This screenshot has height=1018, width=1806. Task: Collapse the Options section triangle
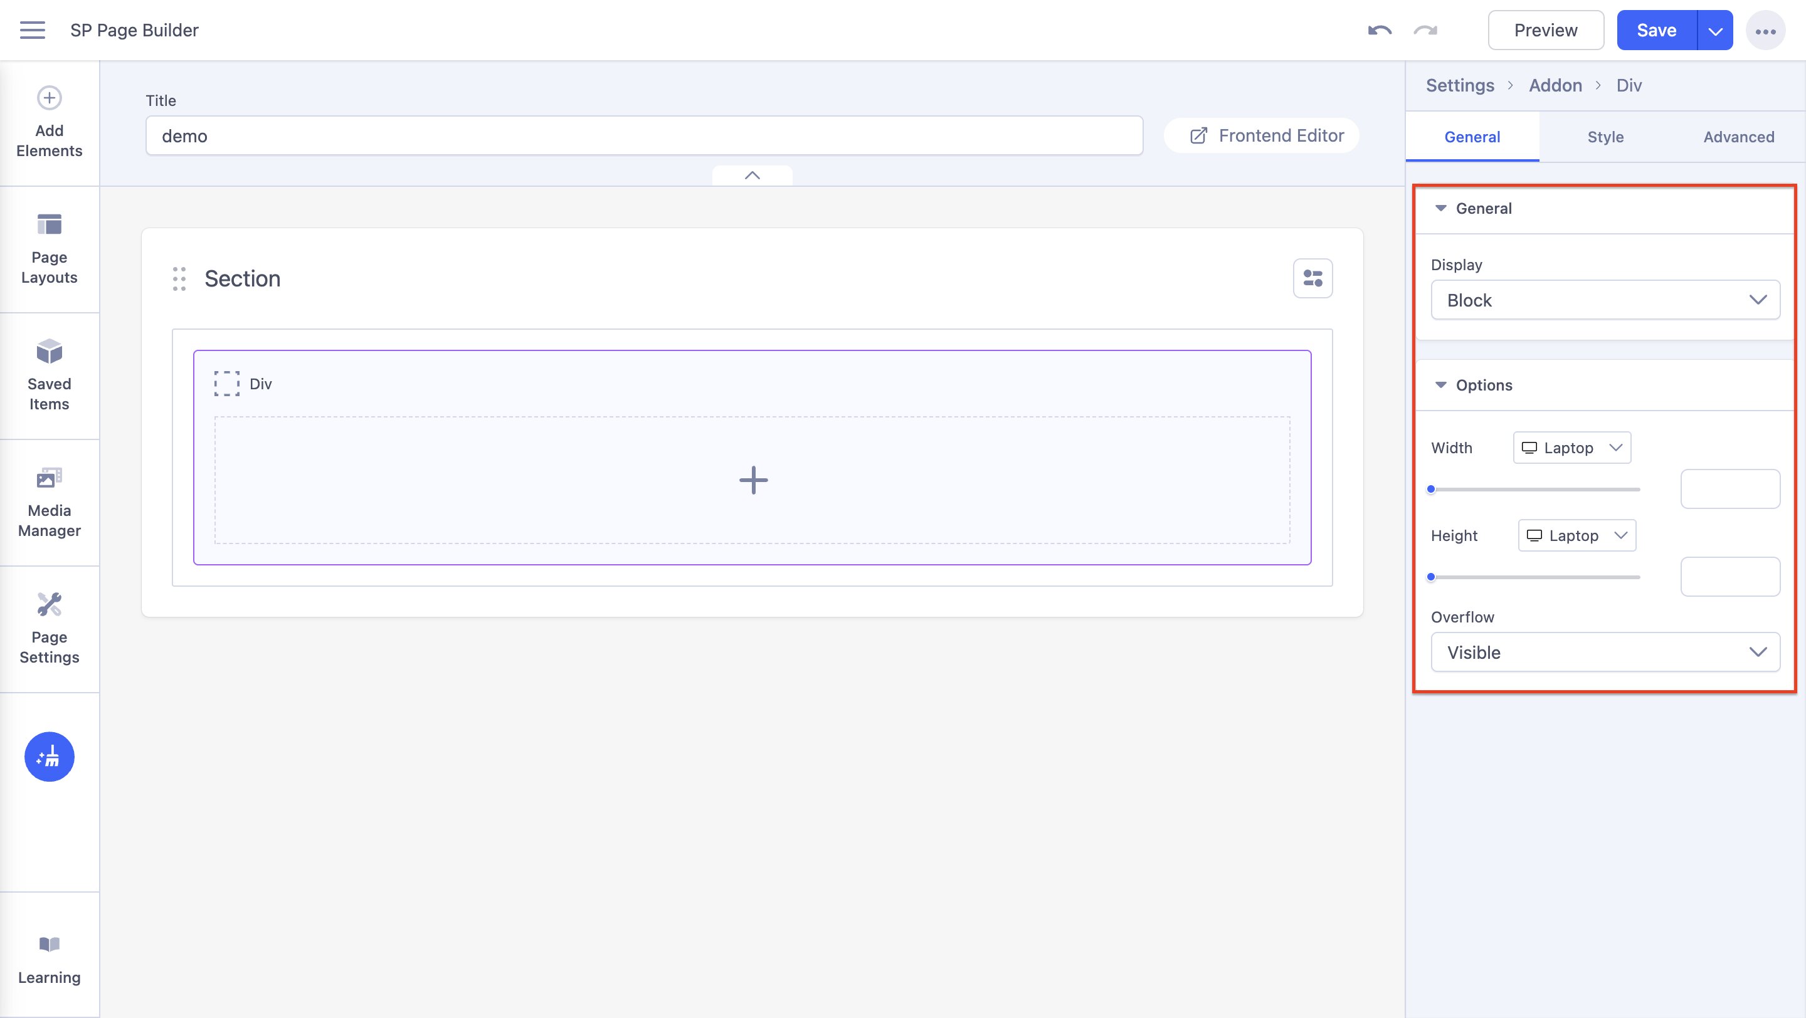click(x=1441, y=385)
